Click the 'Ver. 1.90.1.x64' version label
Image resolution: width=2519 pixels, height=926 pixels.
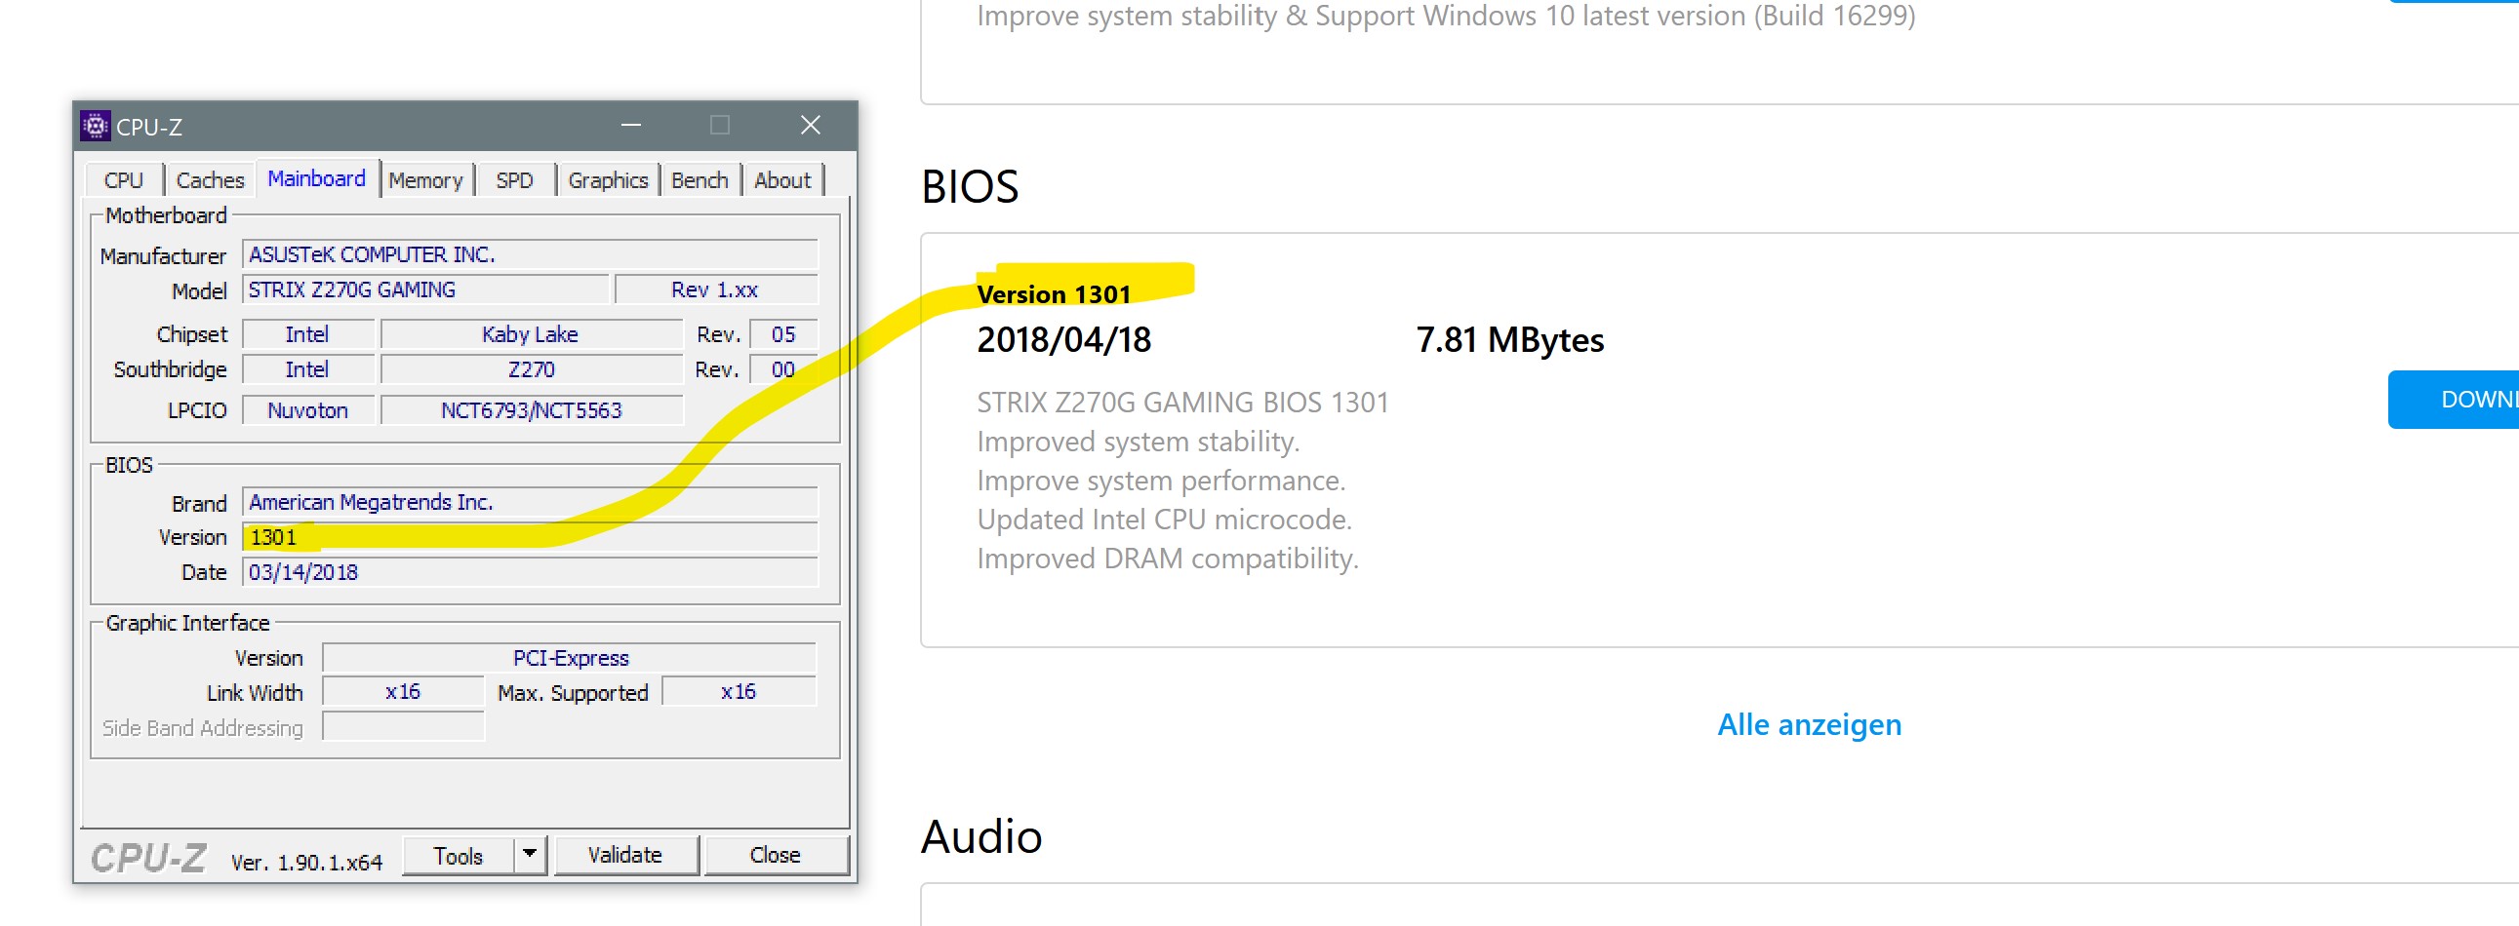point(306,863)
